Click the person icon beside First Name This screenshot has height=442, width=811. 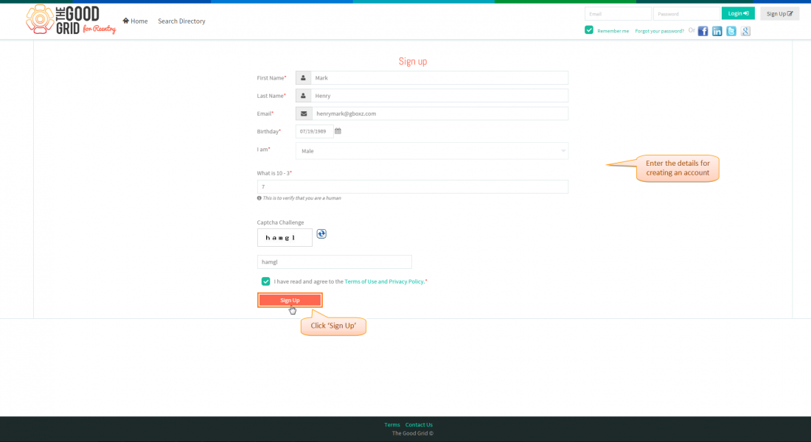point(303,77)
